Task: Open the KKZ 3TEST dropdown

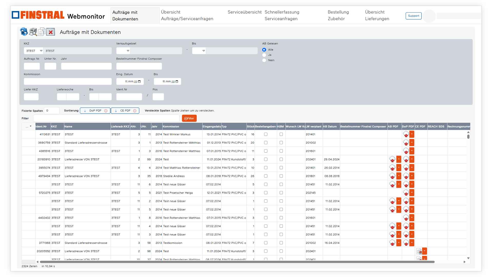Action: click(34, 51)
